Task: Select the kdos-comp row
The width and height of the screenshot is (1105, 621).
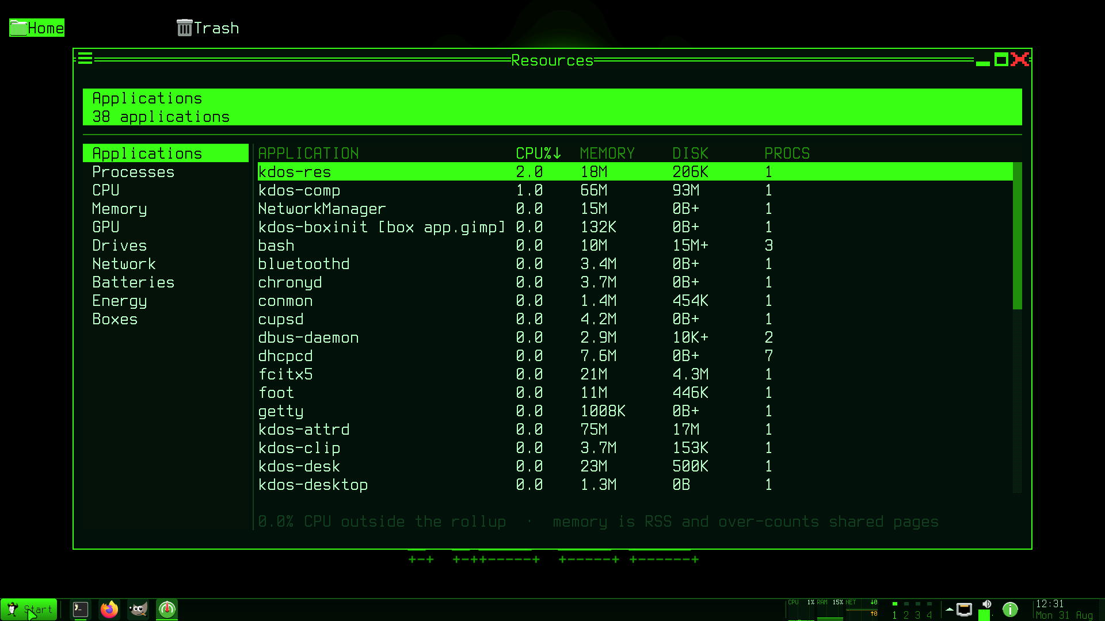Action: [x=635, y=190]
